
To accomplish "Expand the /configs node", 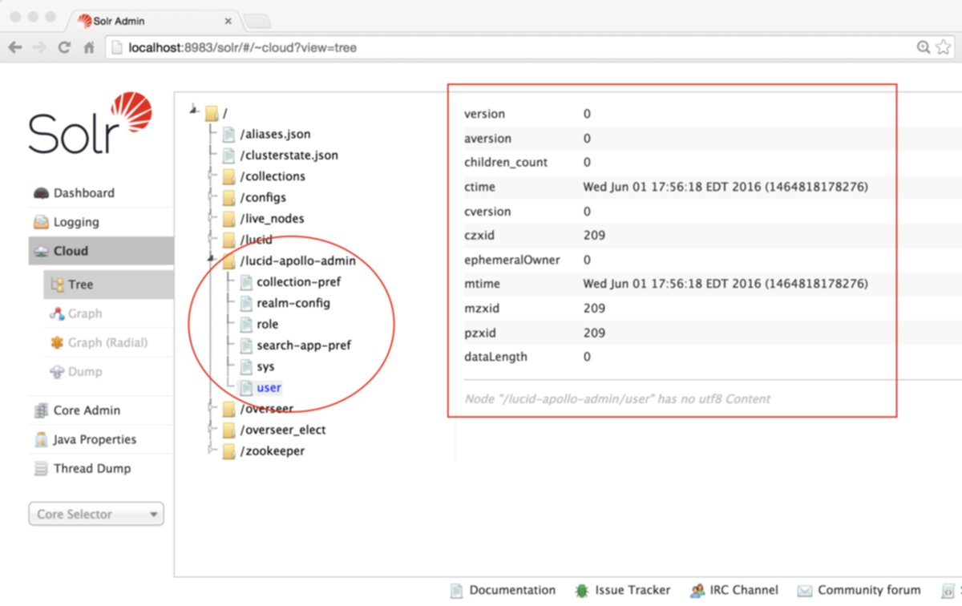I will point(212,197).
